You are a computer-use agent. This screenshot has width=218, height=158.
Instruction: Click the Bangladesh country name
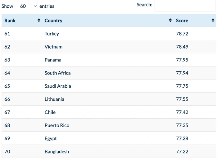(57, 152)
